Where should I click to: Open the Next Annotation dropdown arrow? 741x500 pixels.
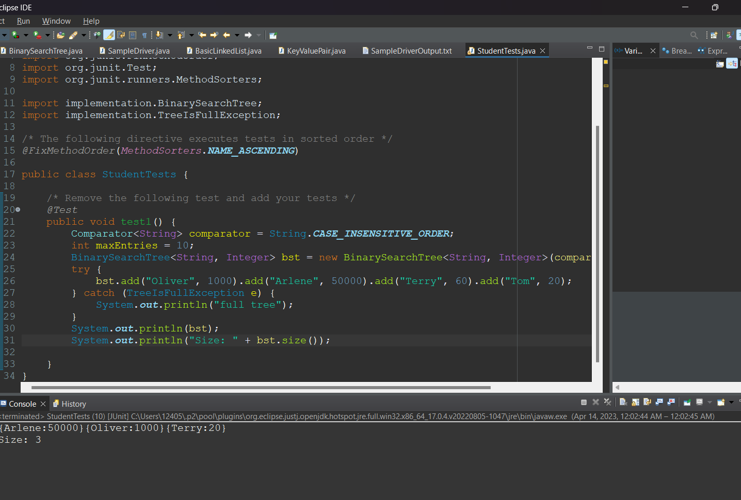pyautogui.click(x=170, y=35)
